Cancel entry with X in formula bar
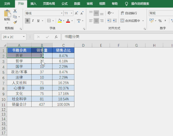Viewport: 173px width, 136px height. click(x=38, y=37)
